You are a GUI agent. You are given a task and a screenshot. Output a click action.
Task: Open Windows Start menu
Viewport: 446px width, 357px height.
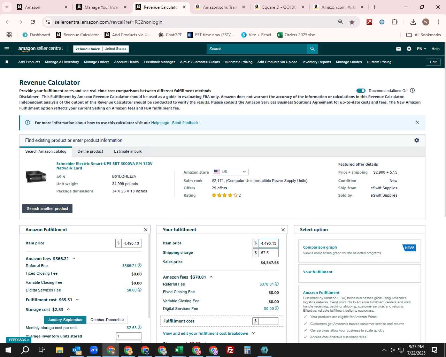coord(8,350)
